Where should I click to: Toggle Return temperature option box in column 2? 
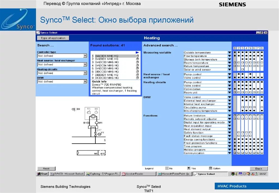click(239, 66)
